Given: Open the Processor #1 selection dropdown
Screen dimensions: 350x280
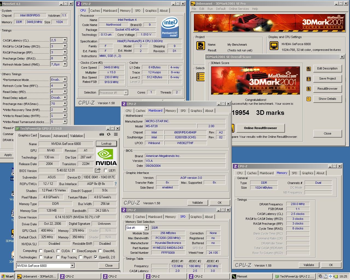Looking at the screenshot, I should click(126, 93).
